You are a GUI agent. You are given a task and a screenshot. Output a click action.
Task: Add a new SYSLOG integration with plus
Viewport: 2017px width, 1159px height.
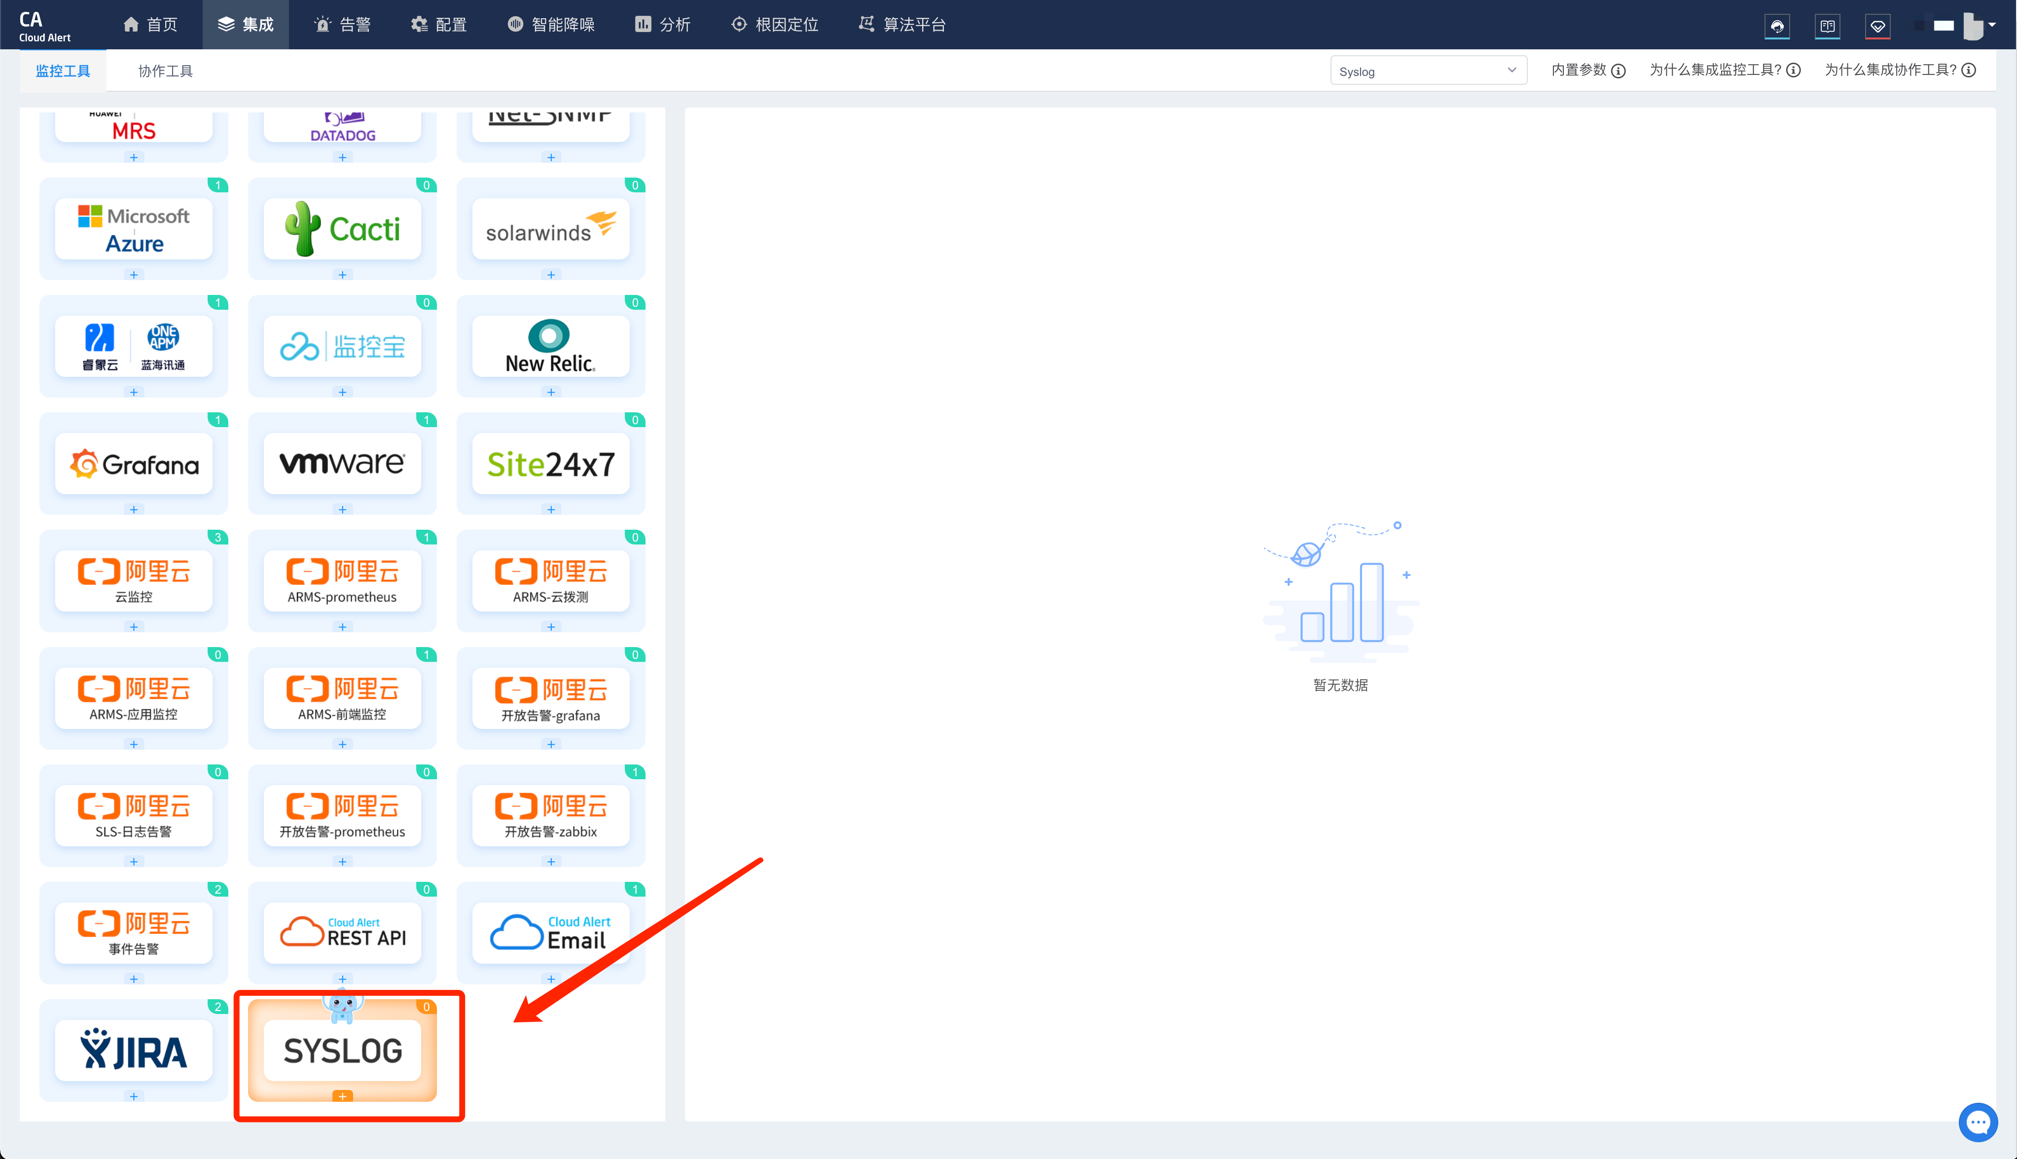click(342, 1096)
